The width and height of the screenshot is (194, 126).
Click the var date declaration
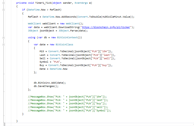pyautogui.click(x=40, y=45)
